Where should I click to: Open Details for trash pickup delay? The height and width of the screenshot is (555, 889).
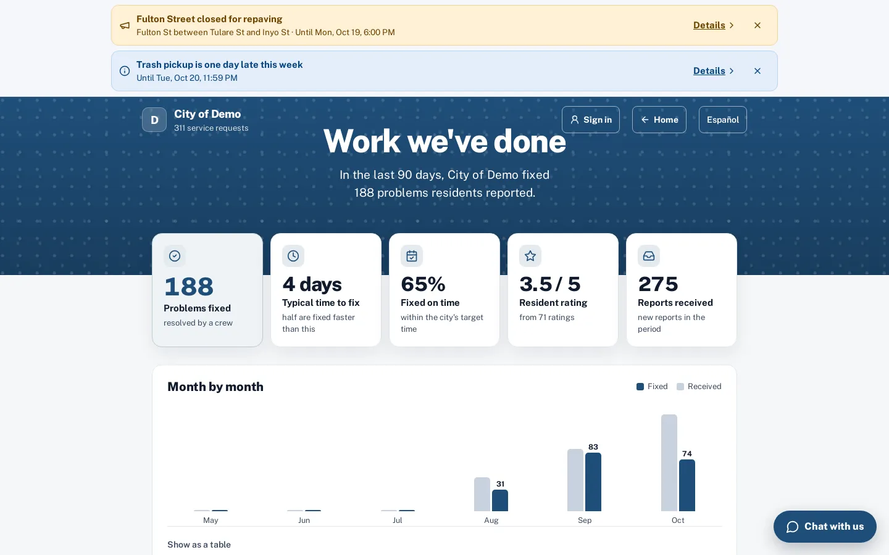click(x=714, y=71)
